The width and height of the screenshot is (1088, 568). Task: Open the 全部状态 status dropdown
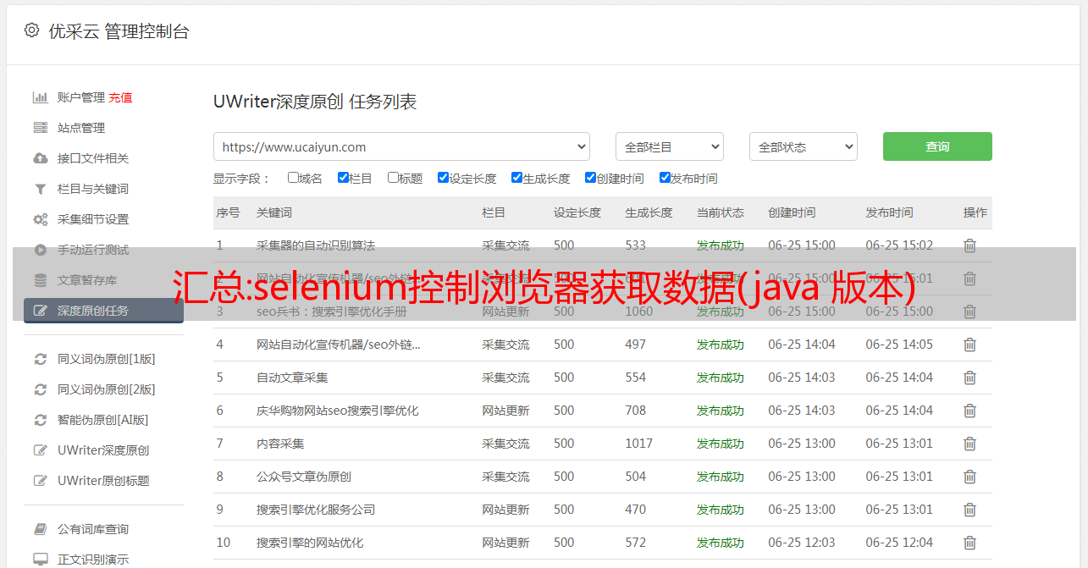click(x=803, y=146)
